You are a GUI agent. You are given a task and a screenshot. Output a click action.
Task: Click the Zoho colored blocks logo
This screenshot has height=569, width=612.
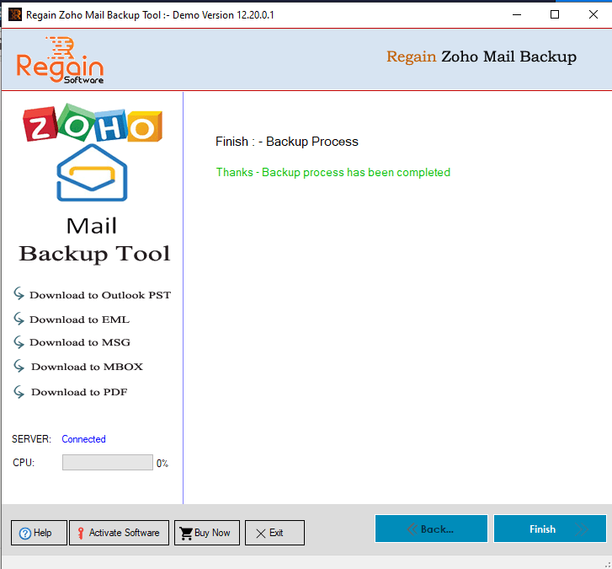pos(93,123)
